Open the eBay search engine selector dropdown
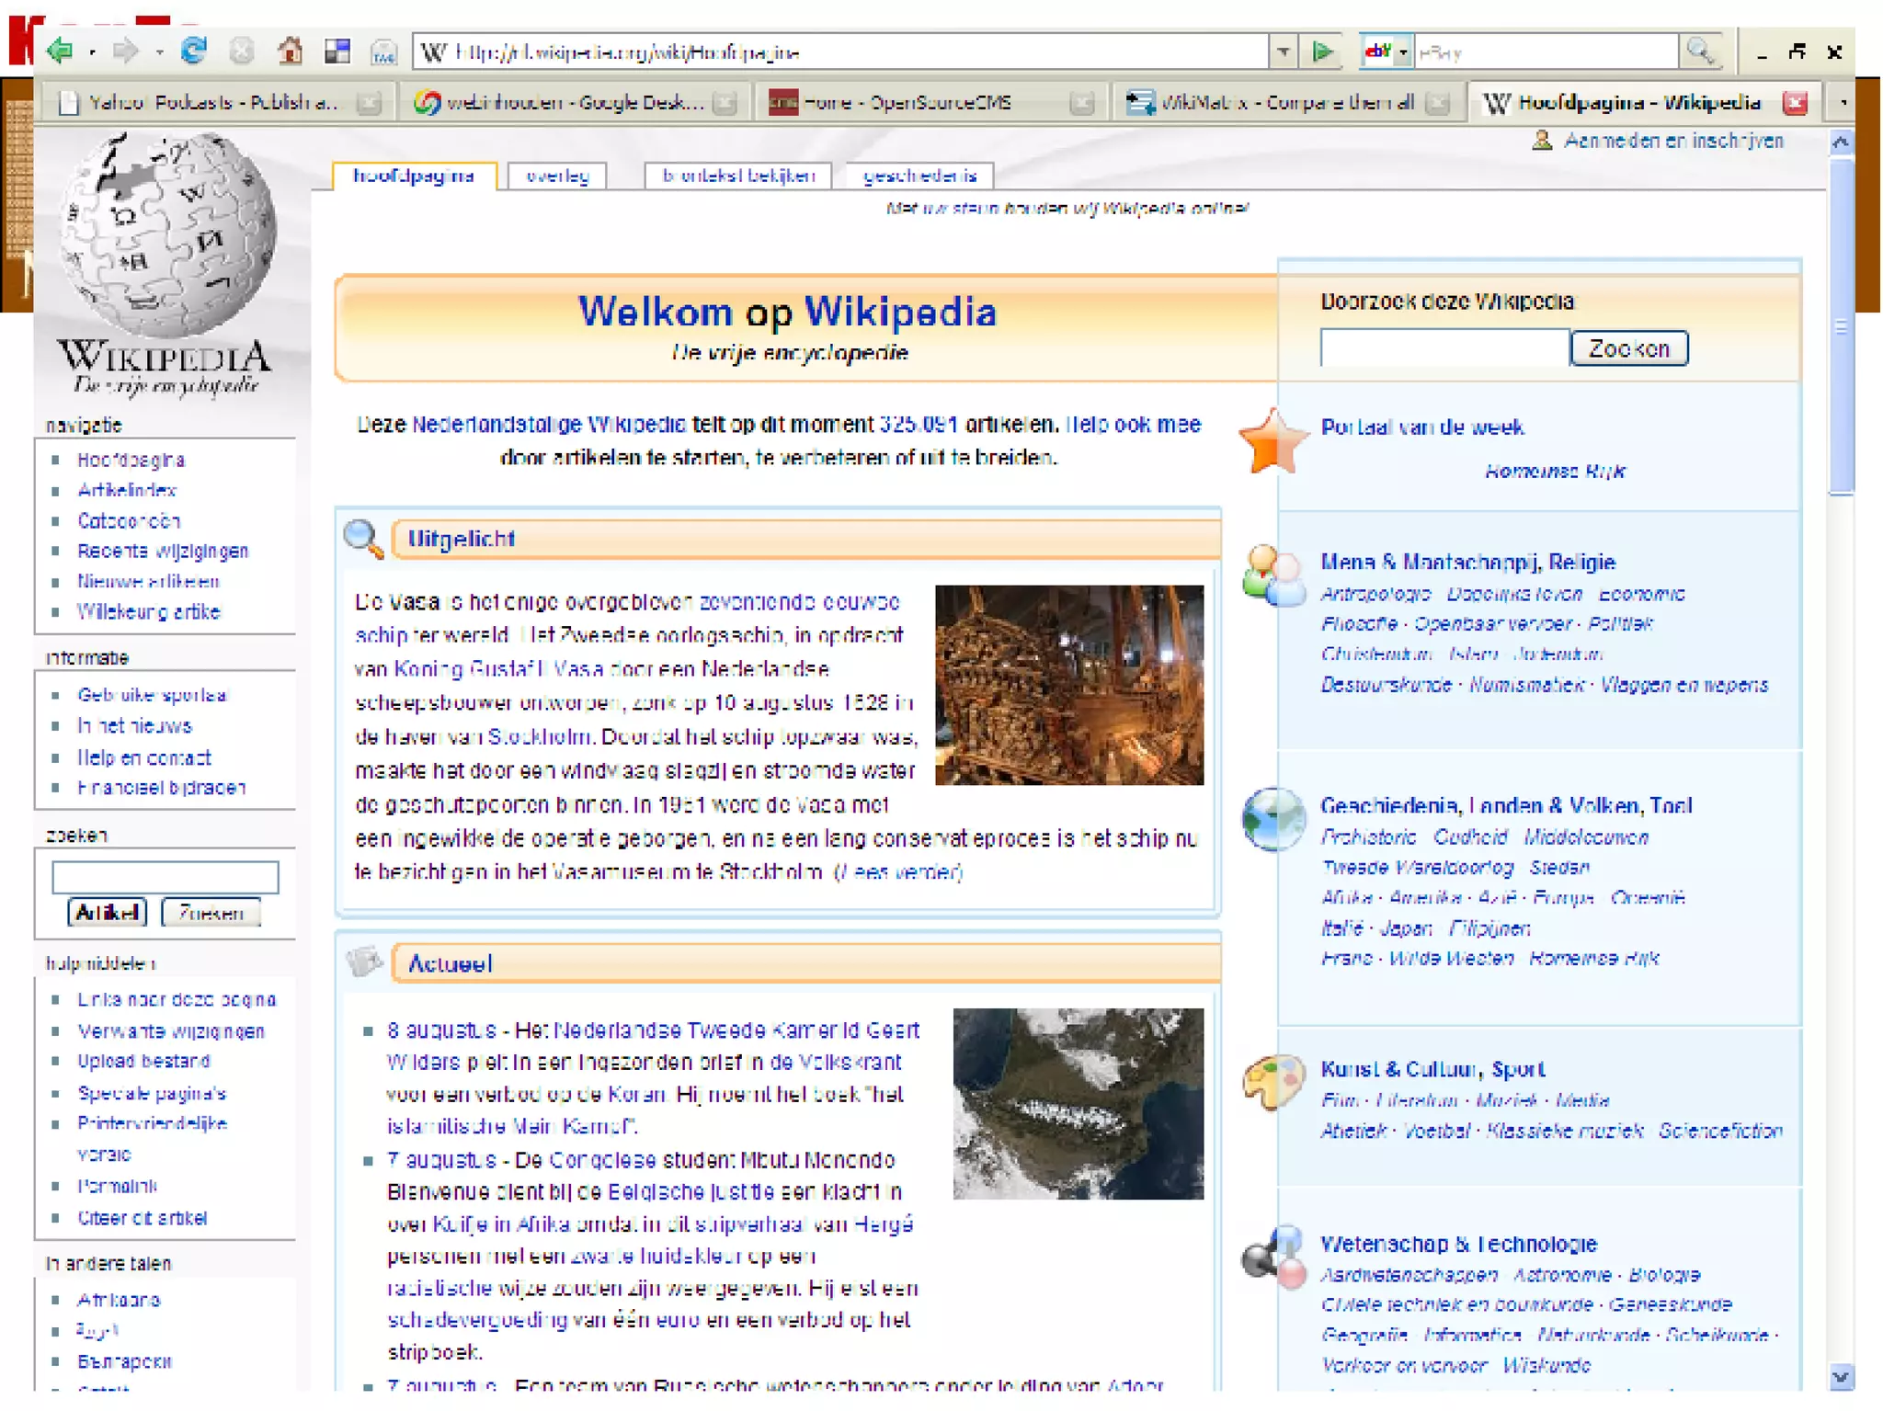Image resolution: width=1883 pixels, height=1411 pixels. click(1403, 52)
